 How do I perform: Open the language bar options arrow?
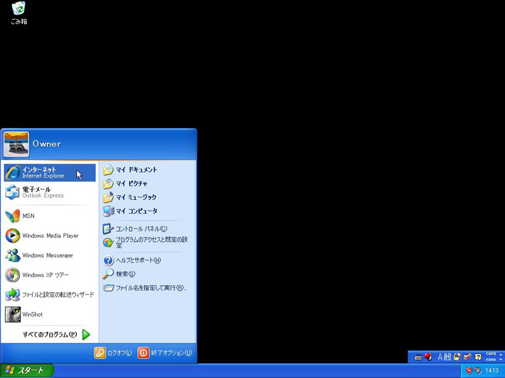501,360
